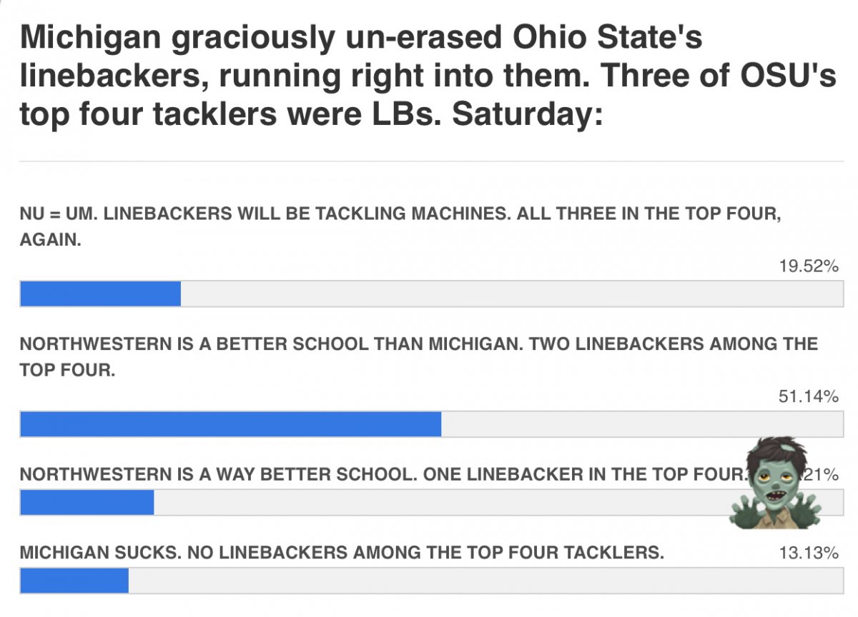Click the 19.52% result label
858x617 pixels.
click(808, 266)
